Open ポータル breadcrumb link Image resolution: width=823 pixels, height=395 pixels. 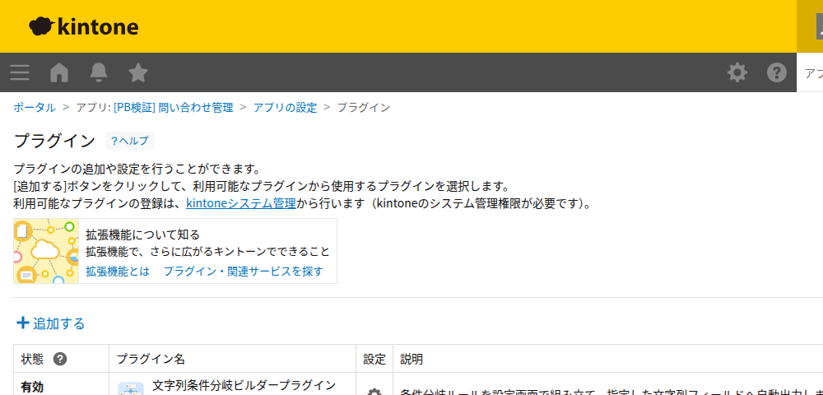(x=34, y=108)
